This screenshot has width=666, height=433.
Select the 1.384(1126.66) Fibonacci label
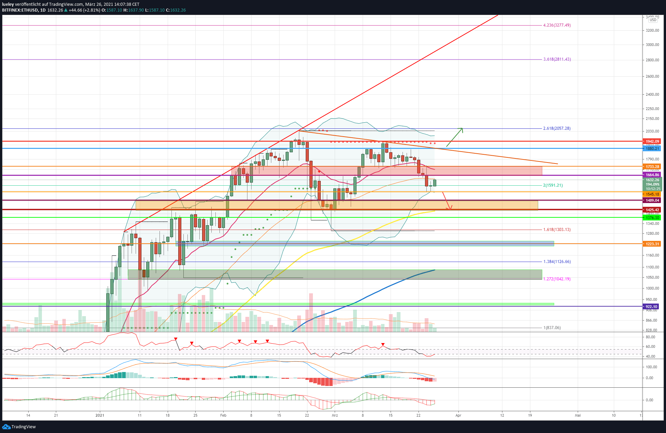pyautogui.click(x=557, y=262)
